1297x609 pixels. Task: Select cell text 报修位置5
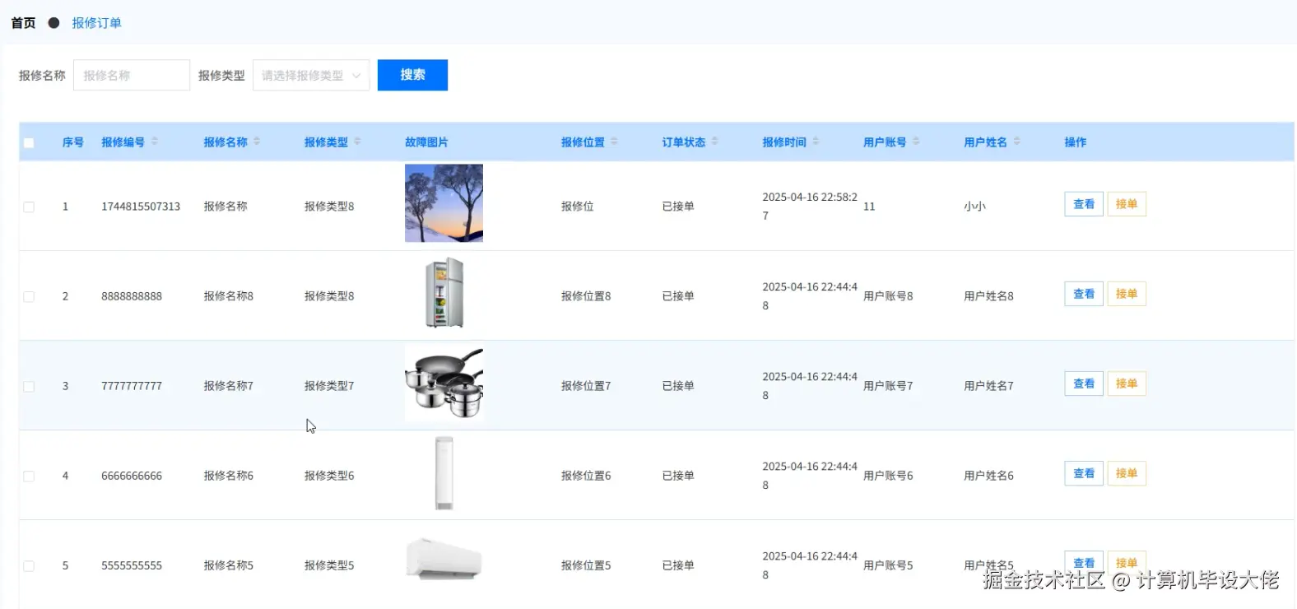(x=586, y=565)
